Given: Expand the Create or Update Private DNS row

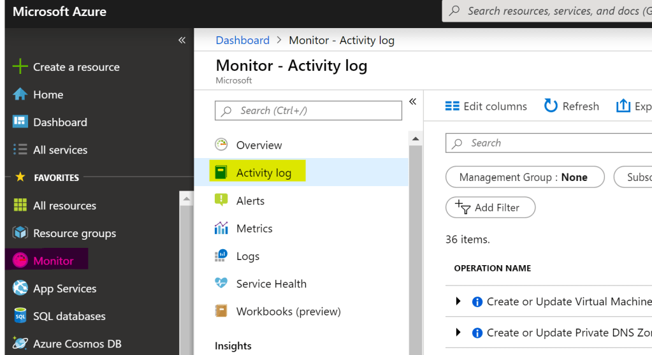Looking at the screenshot, I should (x=458, y=332).
